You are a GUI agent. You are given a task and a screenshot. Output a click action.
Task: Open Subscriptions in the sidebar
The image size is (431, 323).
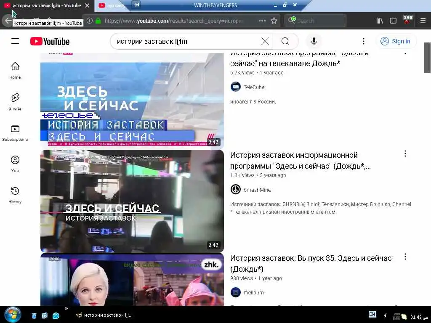15,133
